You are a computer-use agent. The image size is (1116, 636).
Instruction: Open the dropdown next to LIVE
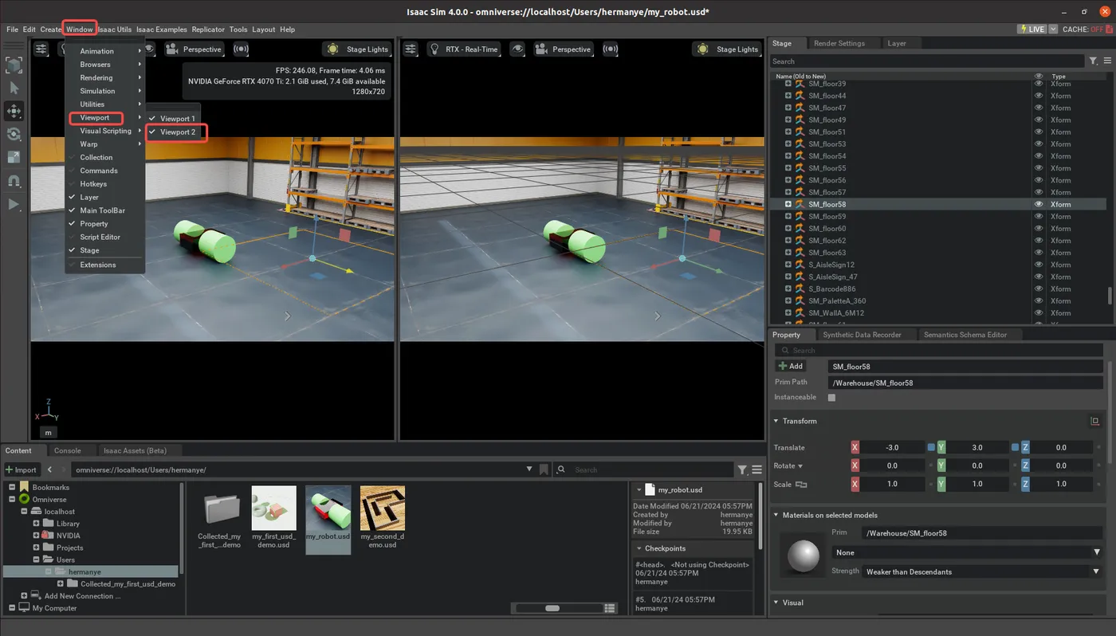[x=1053, y=29]
